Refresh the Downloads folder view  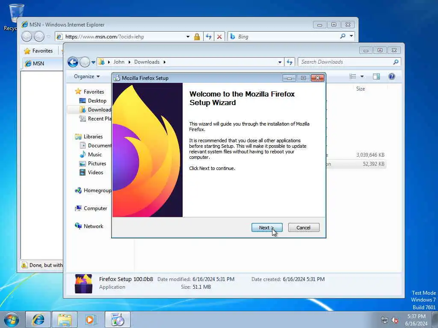pyautogui.click(x=290, y=62)
